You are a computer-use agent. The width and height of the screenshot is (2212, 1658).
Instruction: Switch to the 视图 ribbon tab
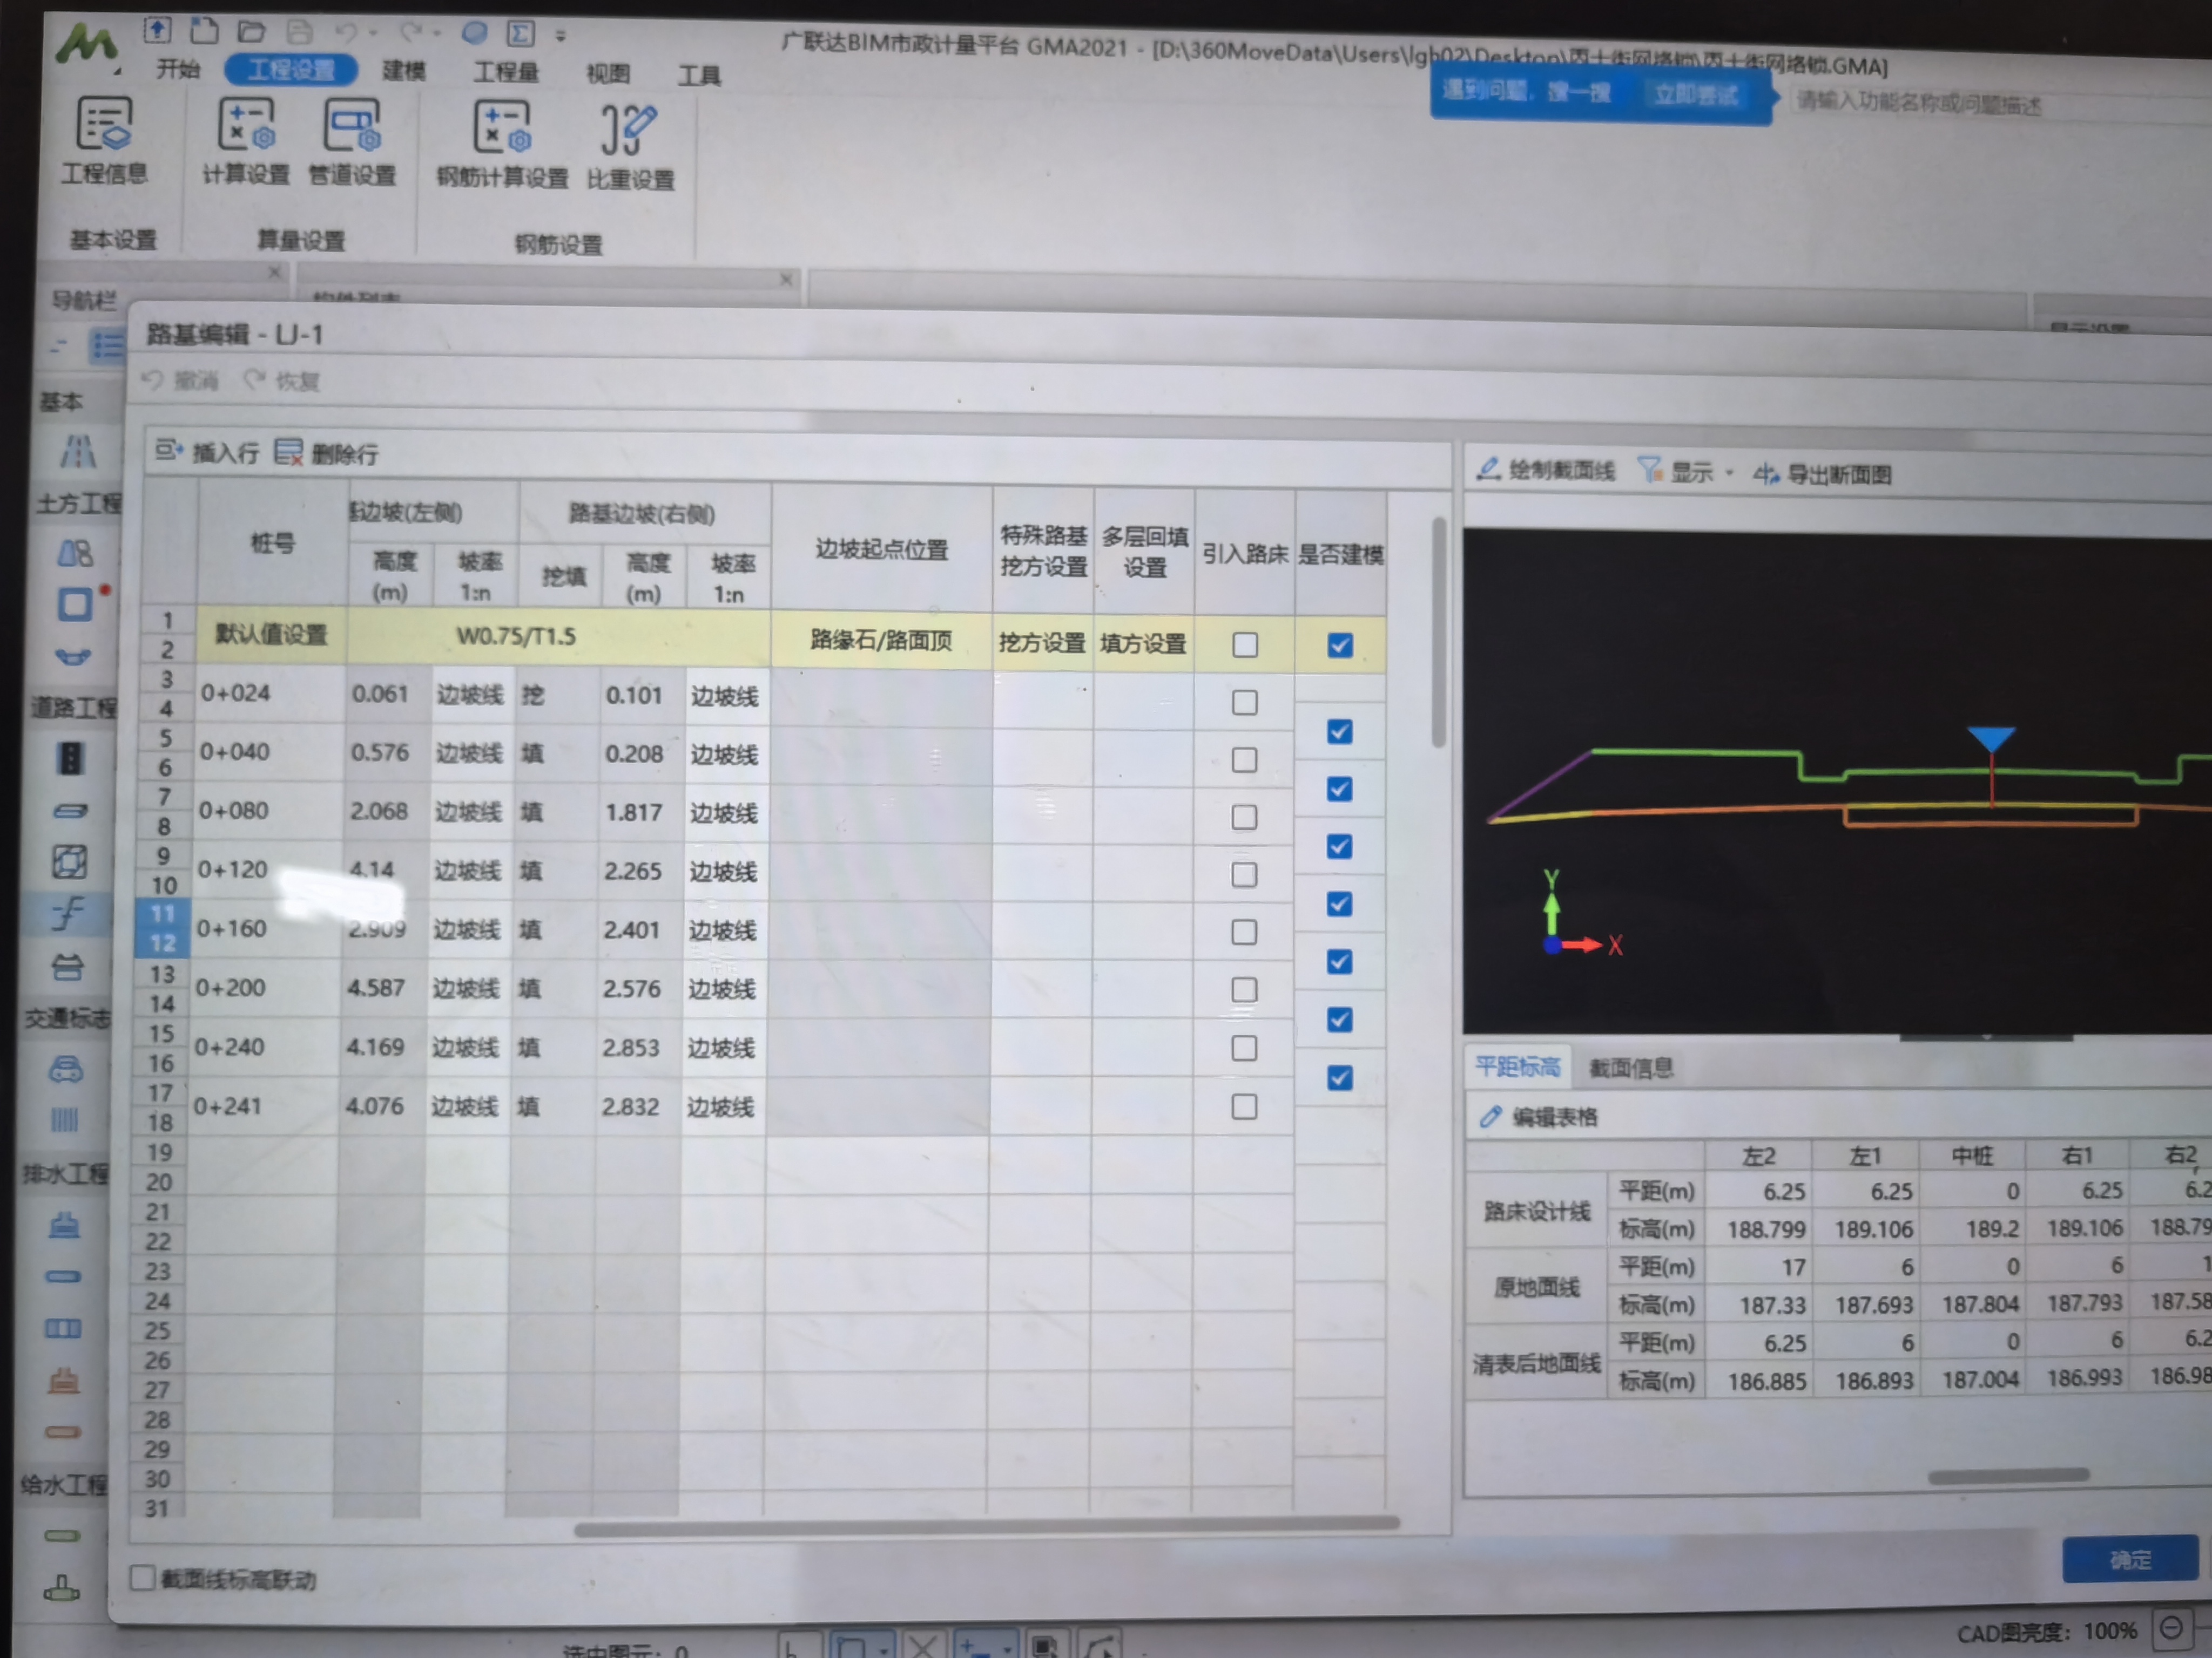click(608, 73)
